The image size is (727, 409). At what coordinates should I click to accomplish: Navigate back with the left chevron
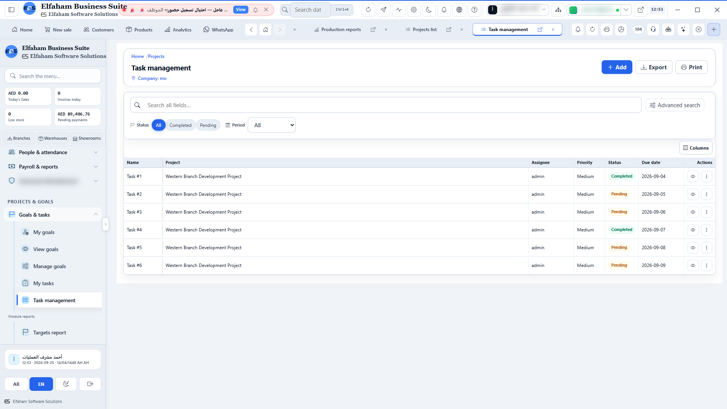click(x=251, y=30)
